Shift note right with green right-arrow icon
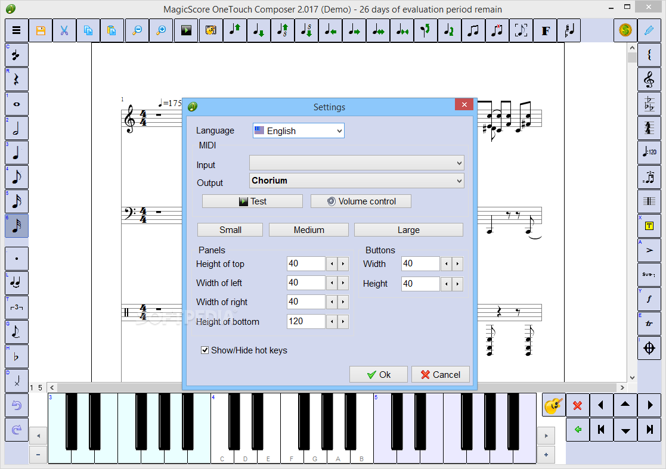 coord(354,30)
